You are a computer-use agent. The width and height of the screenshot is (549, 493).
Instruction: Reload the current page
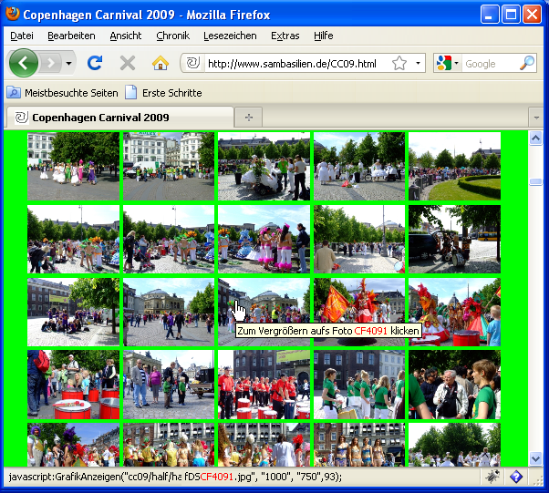(x=94, y=63)
